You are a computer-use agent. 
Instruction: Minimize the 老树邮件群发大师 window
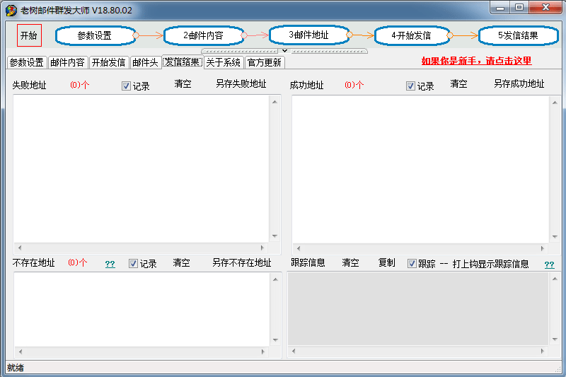pyautogui.click(x=500, y=8)
